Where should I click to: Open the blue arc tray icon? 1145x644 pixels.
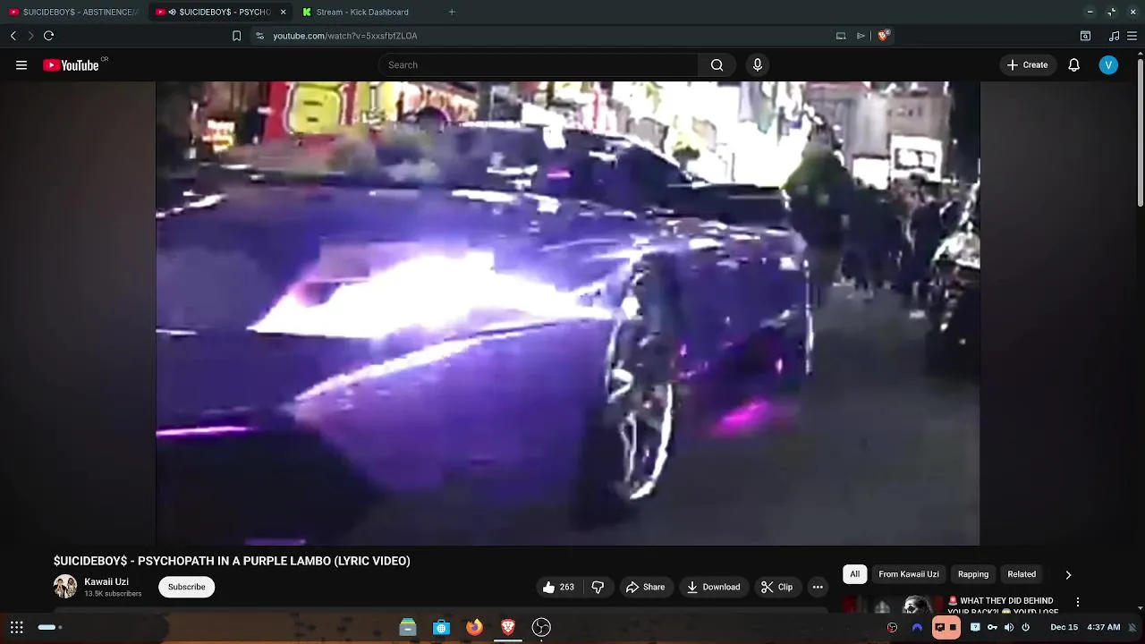point(917,627)
